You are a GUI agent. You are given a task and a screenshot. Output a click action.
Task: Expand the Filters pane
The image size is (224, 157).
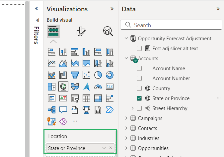coord(36,9)
